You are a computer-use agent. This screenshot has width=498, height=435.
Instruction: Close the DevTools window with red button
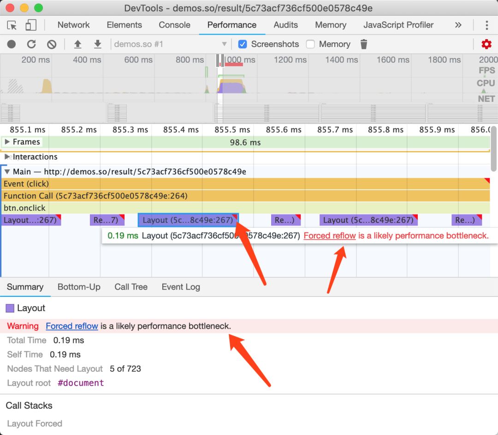coord(10,8)
